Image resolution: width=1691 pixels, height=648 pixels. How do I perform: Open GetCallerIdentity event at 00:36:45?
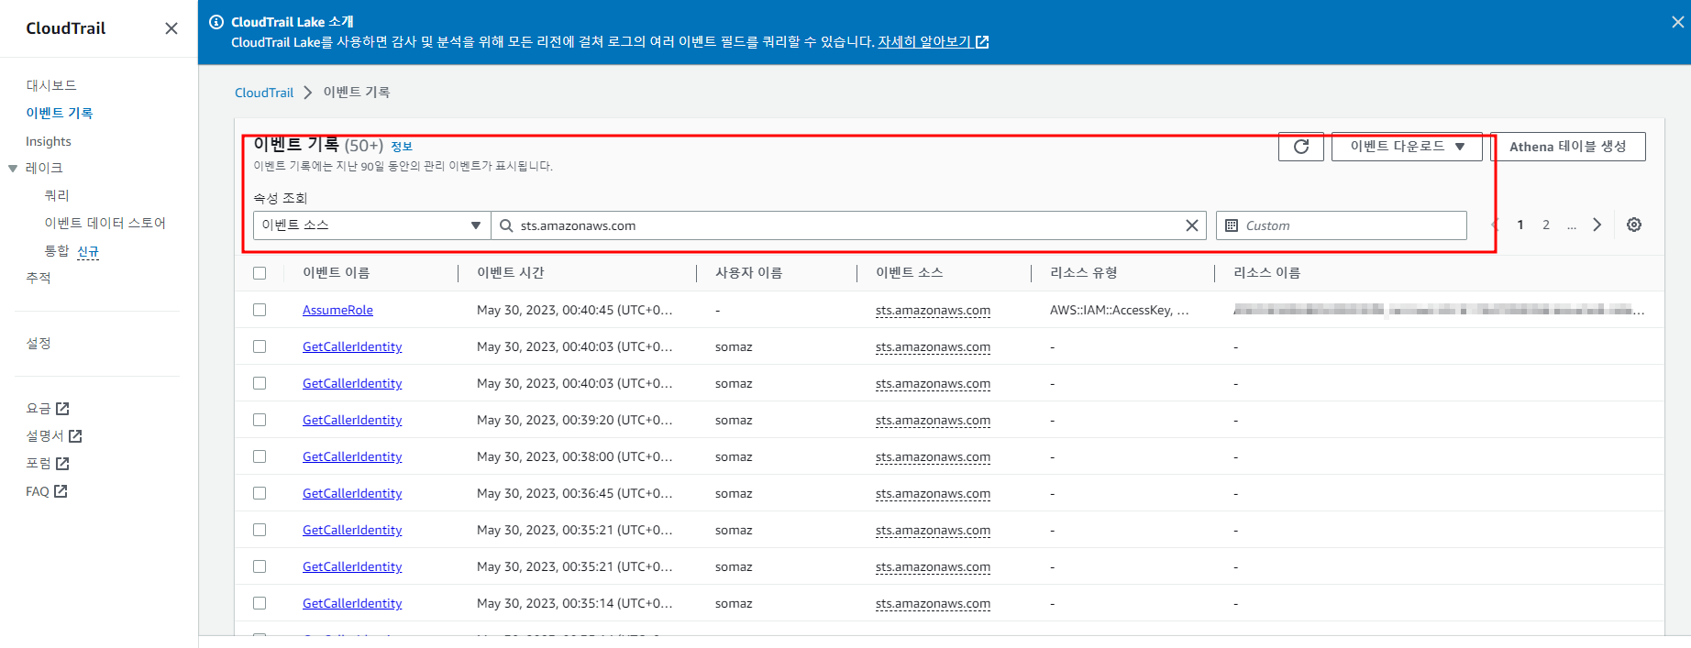coord(352,493)
